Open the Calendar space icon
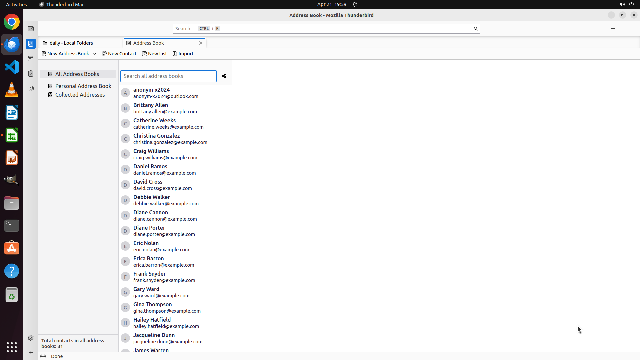This screenshot has width=640, height=360. [31, 59]
